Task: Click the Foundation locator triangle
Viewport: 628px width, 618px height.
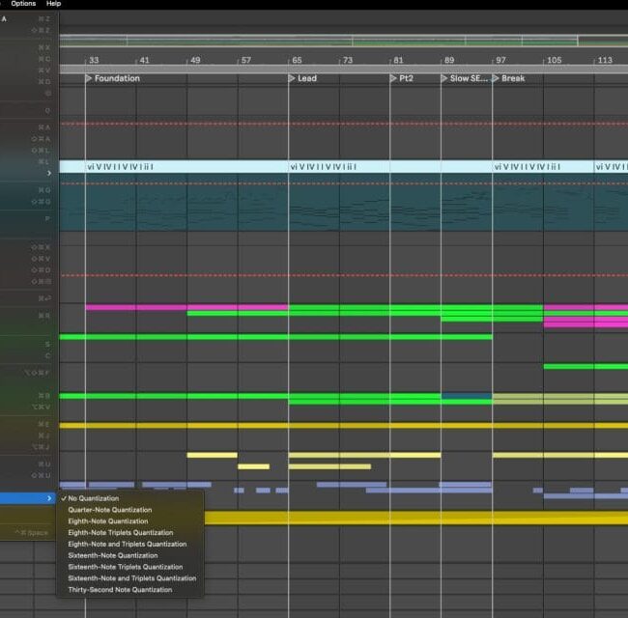Action: [x=89, y=78]
